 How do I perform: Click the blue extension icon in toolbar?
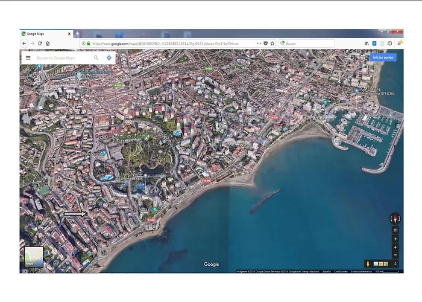click(x=374, y=43)
